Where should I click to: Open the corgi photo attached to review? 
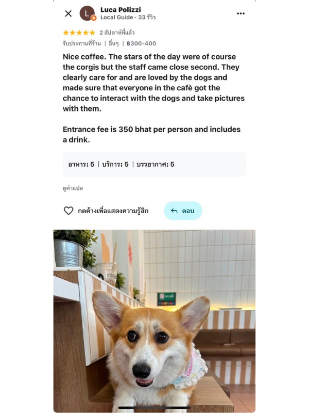pyautogui.click(x=154, y=321)
